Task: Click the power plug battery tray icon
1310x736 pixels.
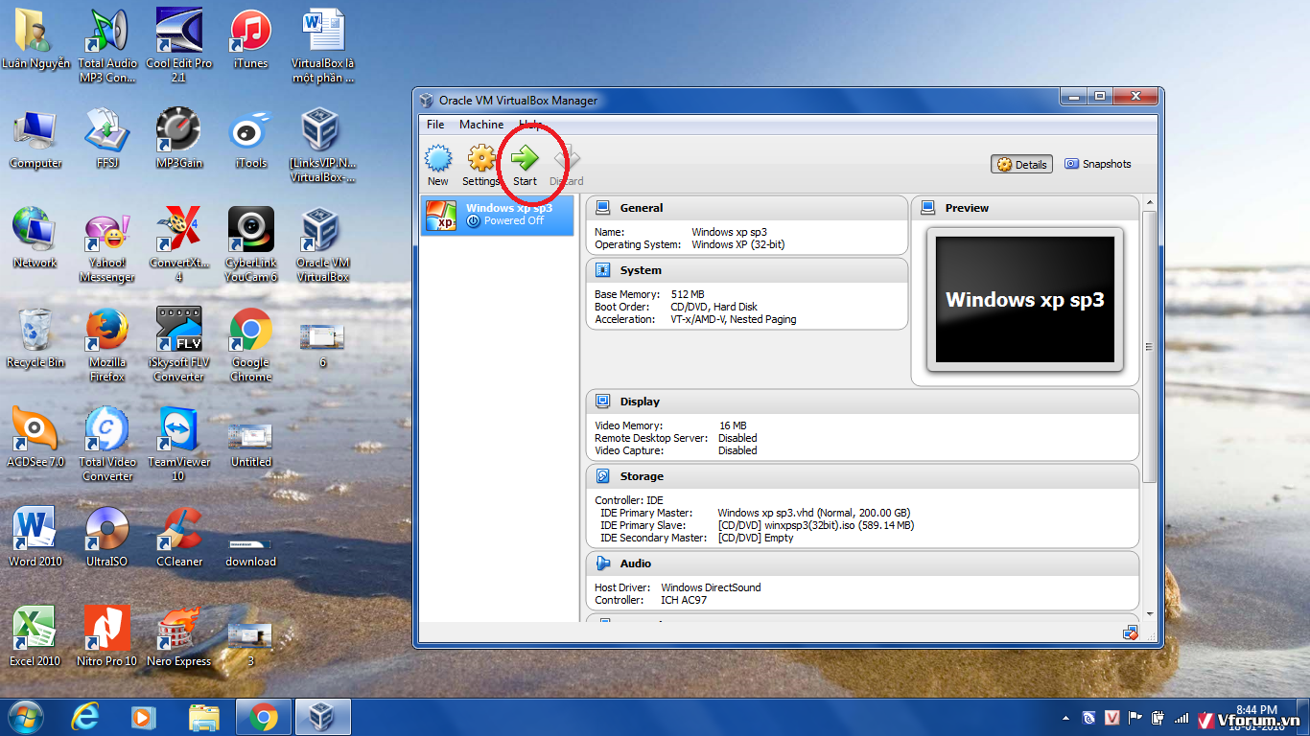Action: click(1158, 718)
